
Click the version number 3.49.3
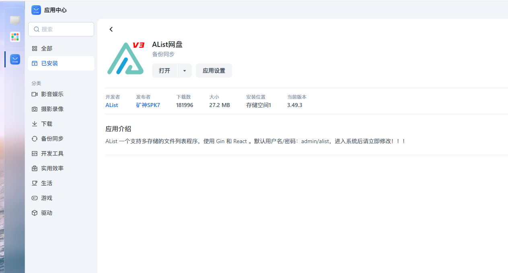point(295,105)
